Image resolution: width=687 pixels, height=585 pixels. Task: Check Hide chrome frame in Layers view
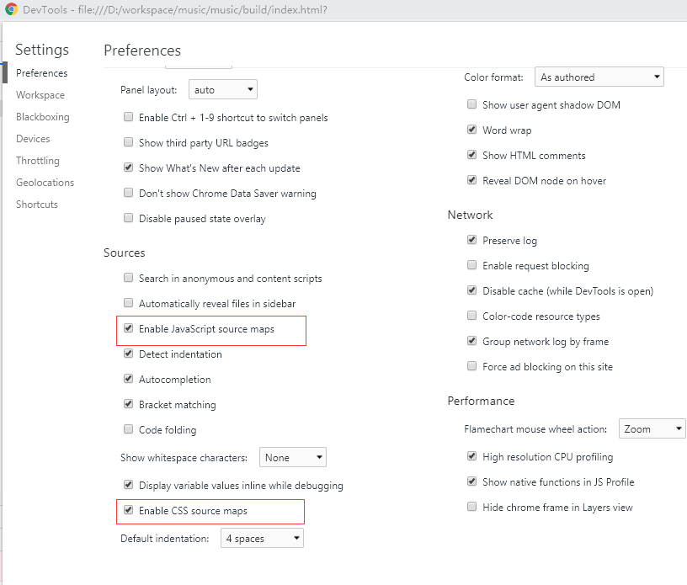tap(471, 507)
